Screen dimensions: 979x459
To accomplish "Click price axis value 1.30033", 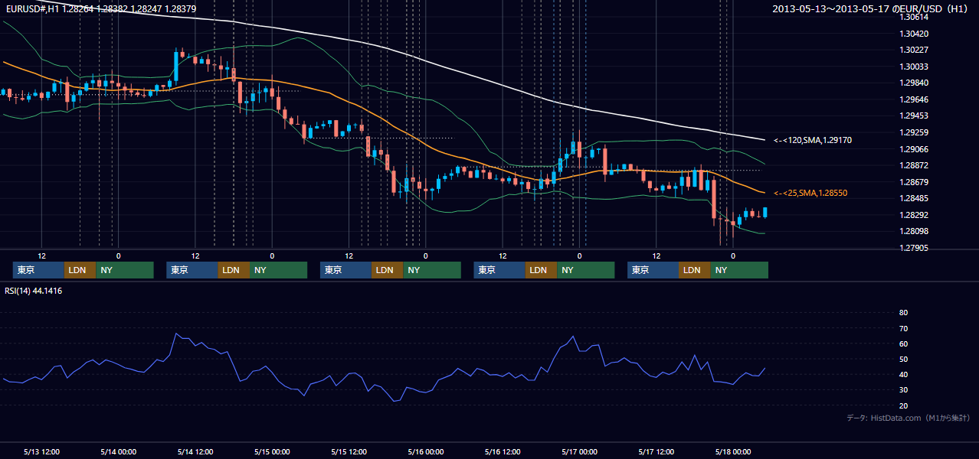I will click(914, 67).
